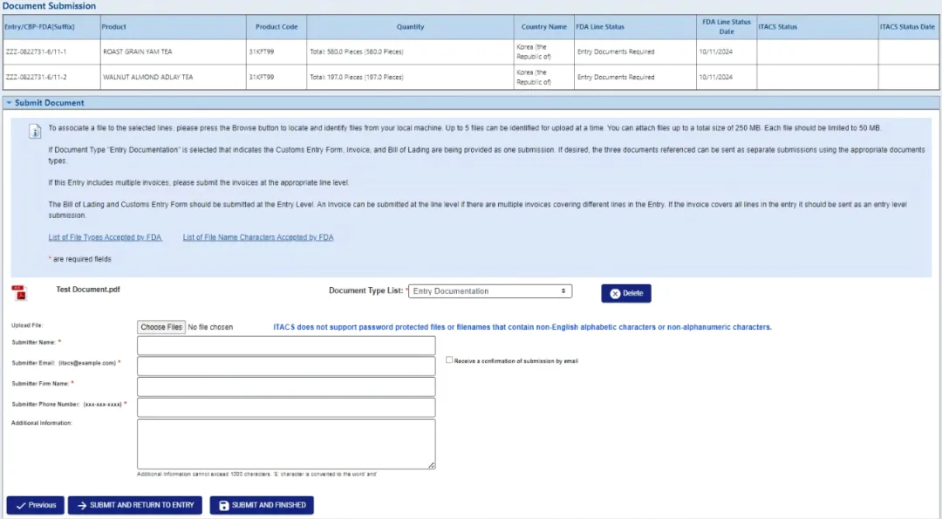Click the Quantity column header
Image resolution: width=942 pixels, height=519 pixels.
410,27
